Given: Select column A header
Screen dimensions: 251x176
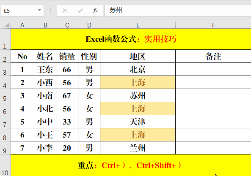Looking at the screenshot, I should pos(22,25).
